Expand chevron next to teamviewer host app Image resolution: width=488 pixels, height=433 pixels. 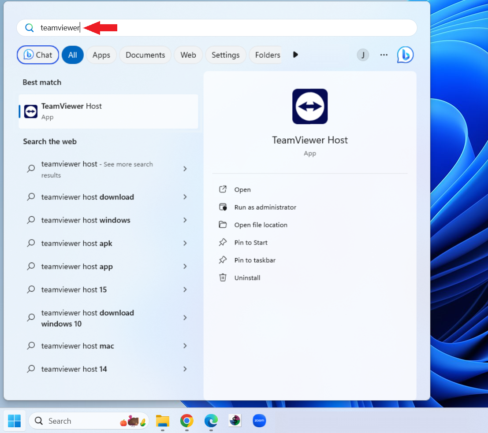185,266
